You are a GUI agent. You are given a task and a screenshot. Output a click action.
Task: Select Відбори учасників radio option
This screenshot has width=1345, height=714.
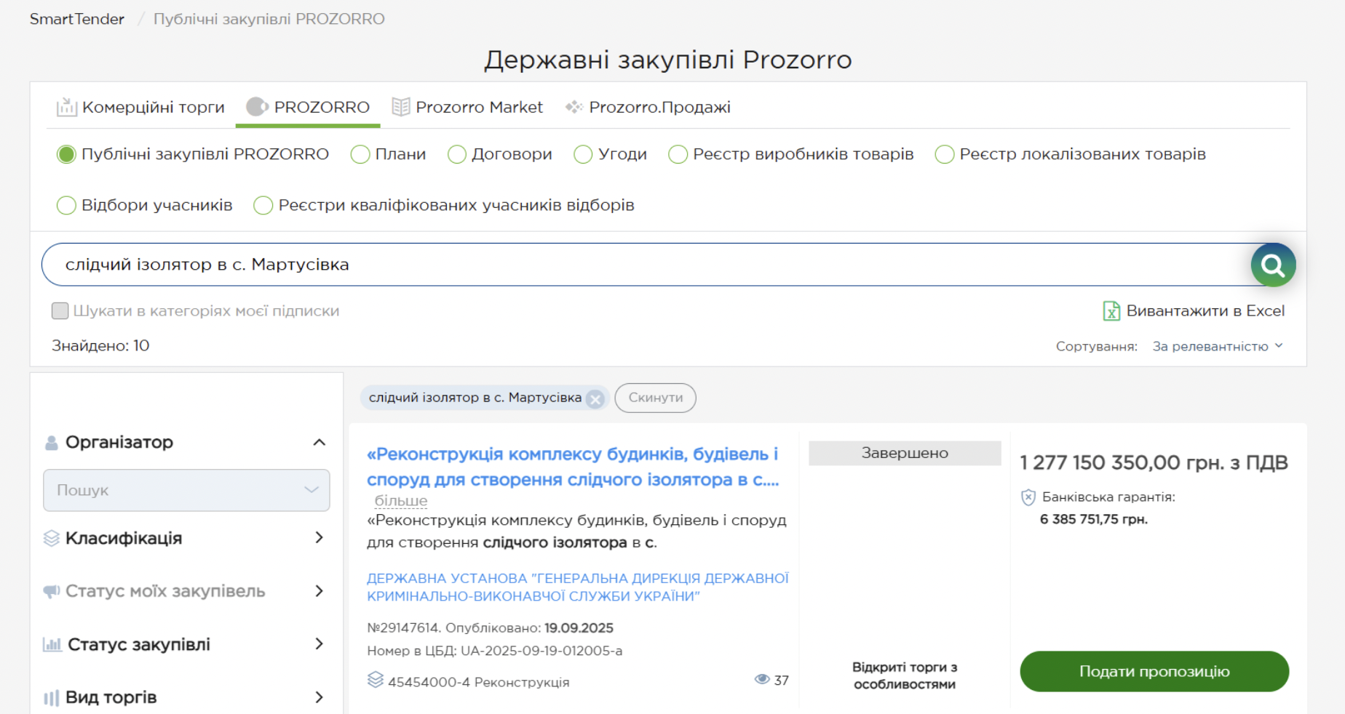click(x=66, y=205)
